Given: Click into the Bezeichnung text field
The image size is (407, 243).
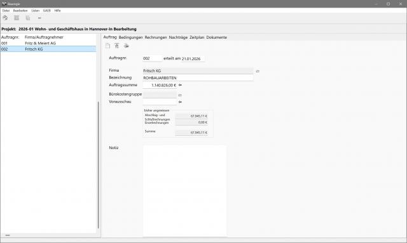Looking at the screenshot, I should click(x=198, y=78).
